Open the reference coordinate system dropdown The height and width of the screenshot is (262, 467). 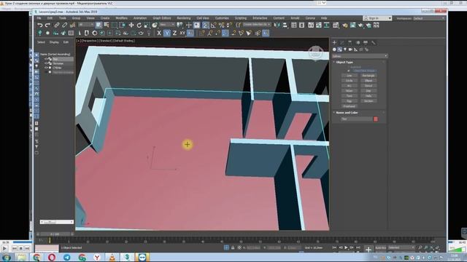coord(167,25)
